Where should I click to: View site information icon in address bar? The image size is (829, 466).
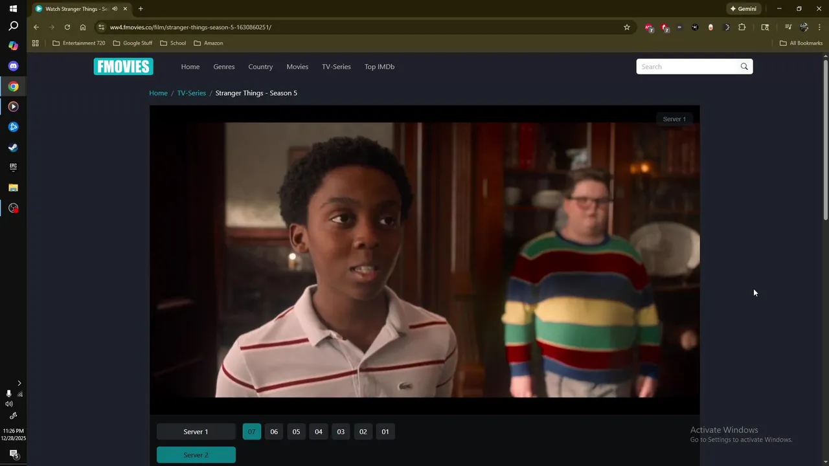tap(101, 27)
